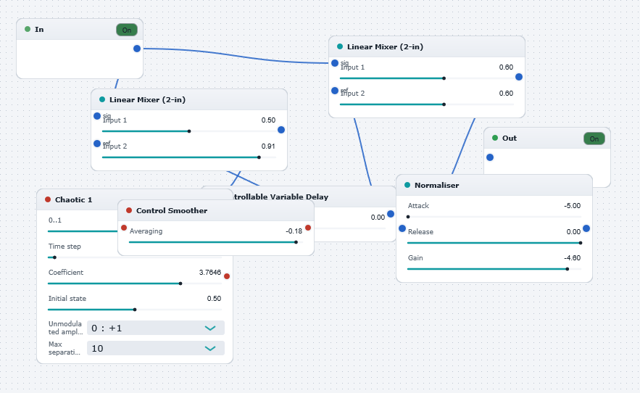This screenshot has height=393, width=640.
Task: Click the red dot beside Chaotic 1 title
Action: click(x=48, y=199)
